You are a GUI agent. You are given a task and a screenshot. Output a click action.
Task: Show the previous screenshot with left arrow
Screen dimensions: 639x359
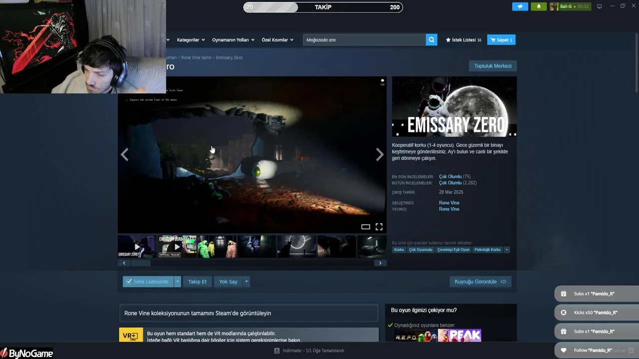124,155
